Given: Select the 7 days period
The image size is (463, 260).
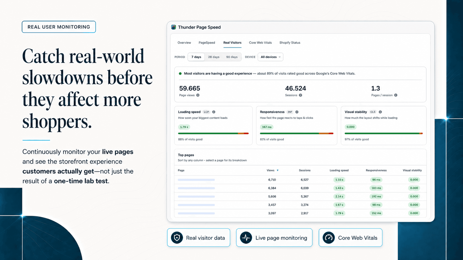Looking at the screenshot, I should coord(196,57).
